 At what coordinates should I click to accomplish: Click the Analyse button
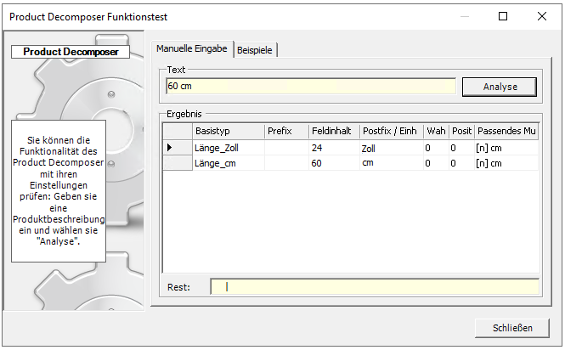500,87
